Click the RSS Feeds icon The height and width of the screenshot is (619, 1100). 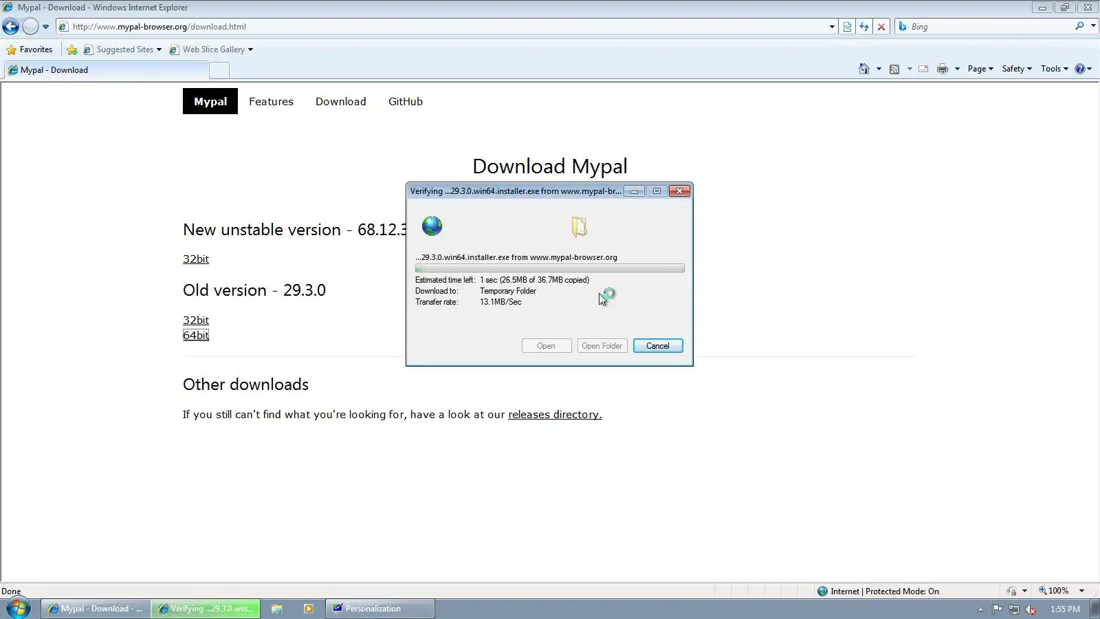point(894,69)
